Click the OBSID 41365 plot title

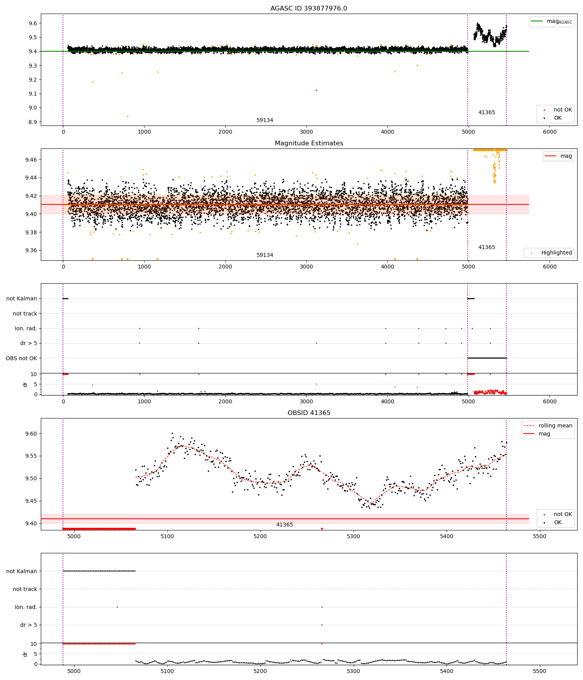click(x=309, y=413)
